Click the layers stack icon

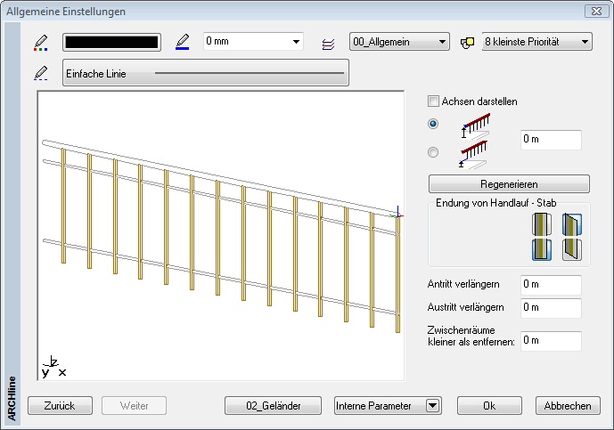[x=328, y=45]
